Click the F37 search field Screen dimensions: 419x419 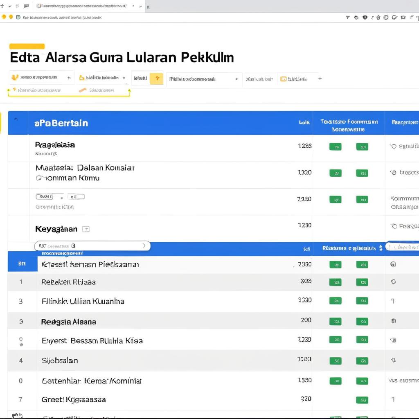(92, 246)
